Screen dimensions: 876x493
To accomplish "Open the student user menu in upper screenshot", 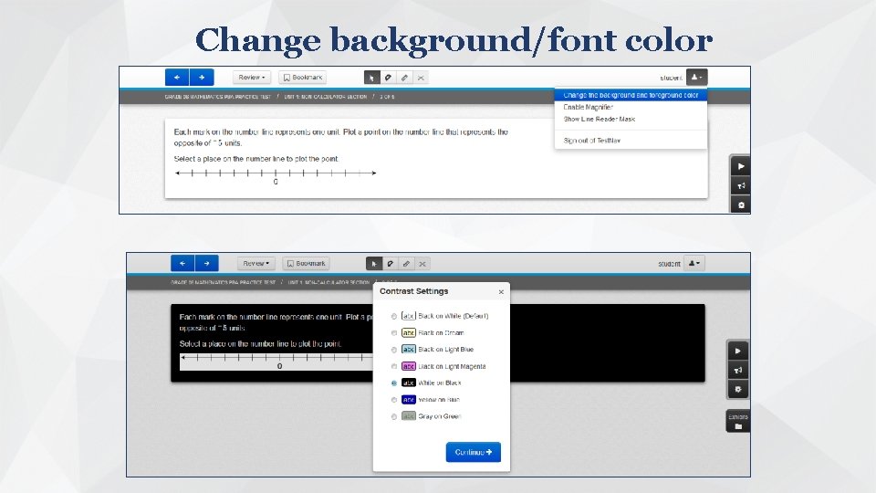I will [696, 77].
